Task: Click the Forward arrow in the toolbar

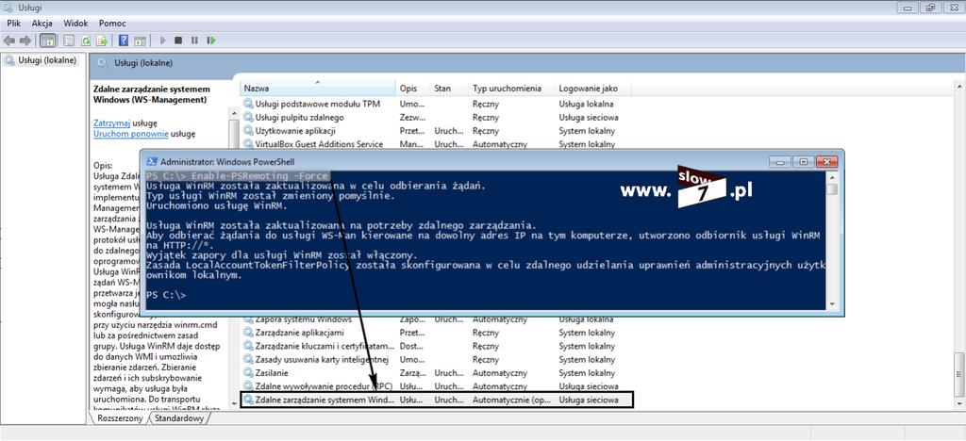Action: click(25, 41)
